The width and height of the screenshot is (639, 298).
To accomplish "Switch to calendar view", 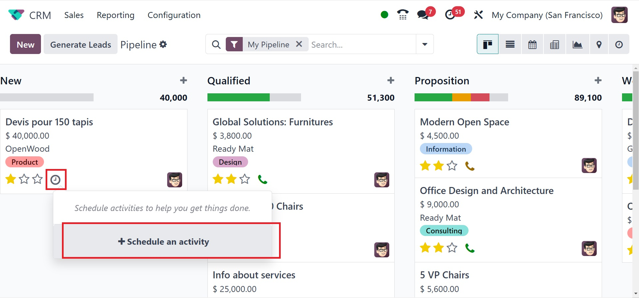I will (532, 44).
